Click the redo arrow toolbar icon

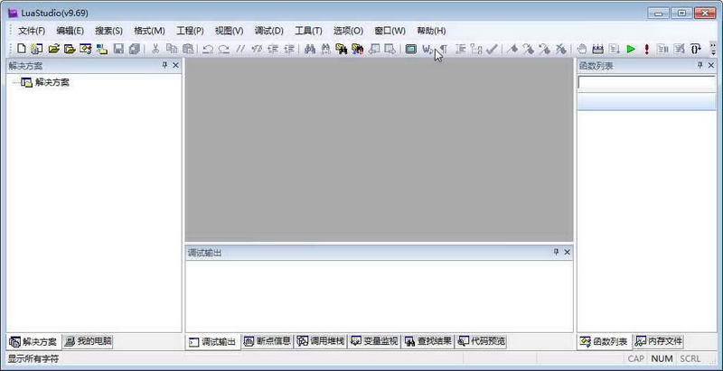[224, 49]
